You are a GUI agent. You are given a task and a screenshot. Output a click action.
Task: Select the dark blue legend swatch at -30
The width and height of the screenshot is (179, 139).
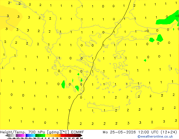tap(27, 135)
